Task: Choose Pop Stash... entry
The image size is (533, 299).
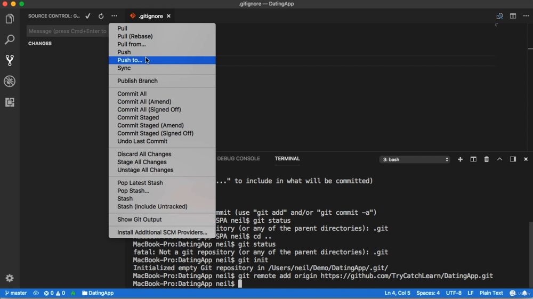Action: point(162,191)
